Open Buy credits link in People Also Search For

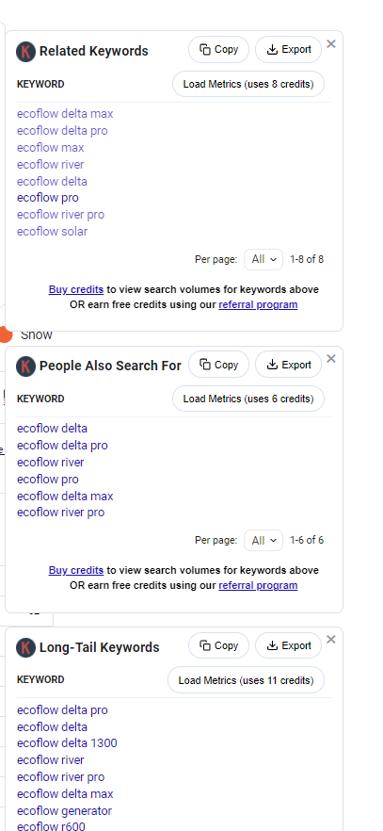click(76, 570)
